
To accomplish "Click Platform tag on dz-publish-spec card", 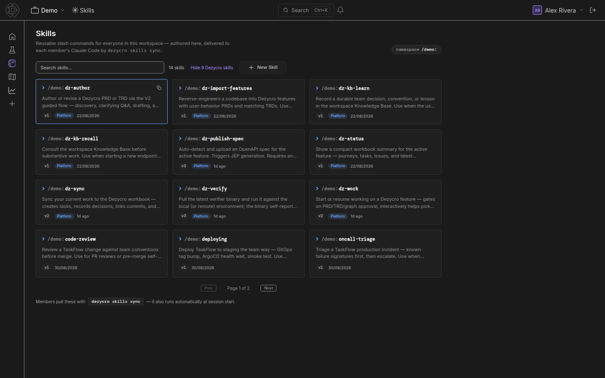I will pyautogui.click(x=201, y=166).
